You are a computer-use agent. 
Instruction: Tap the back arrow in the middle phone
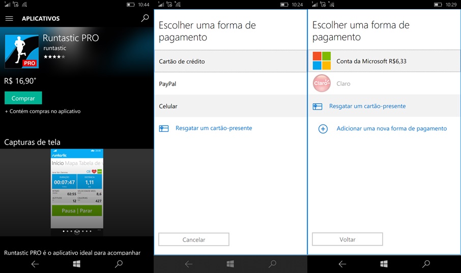pos(189,264)
